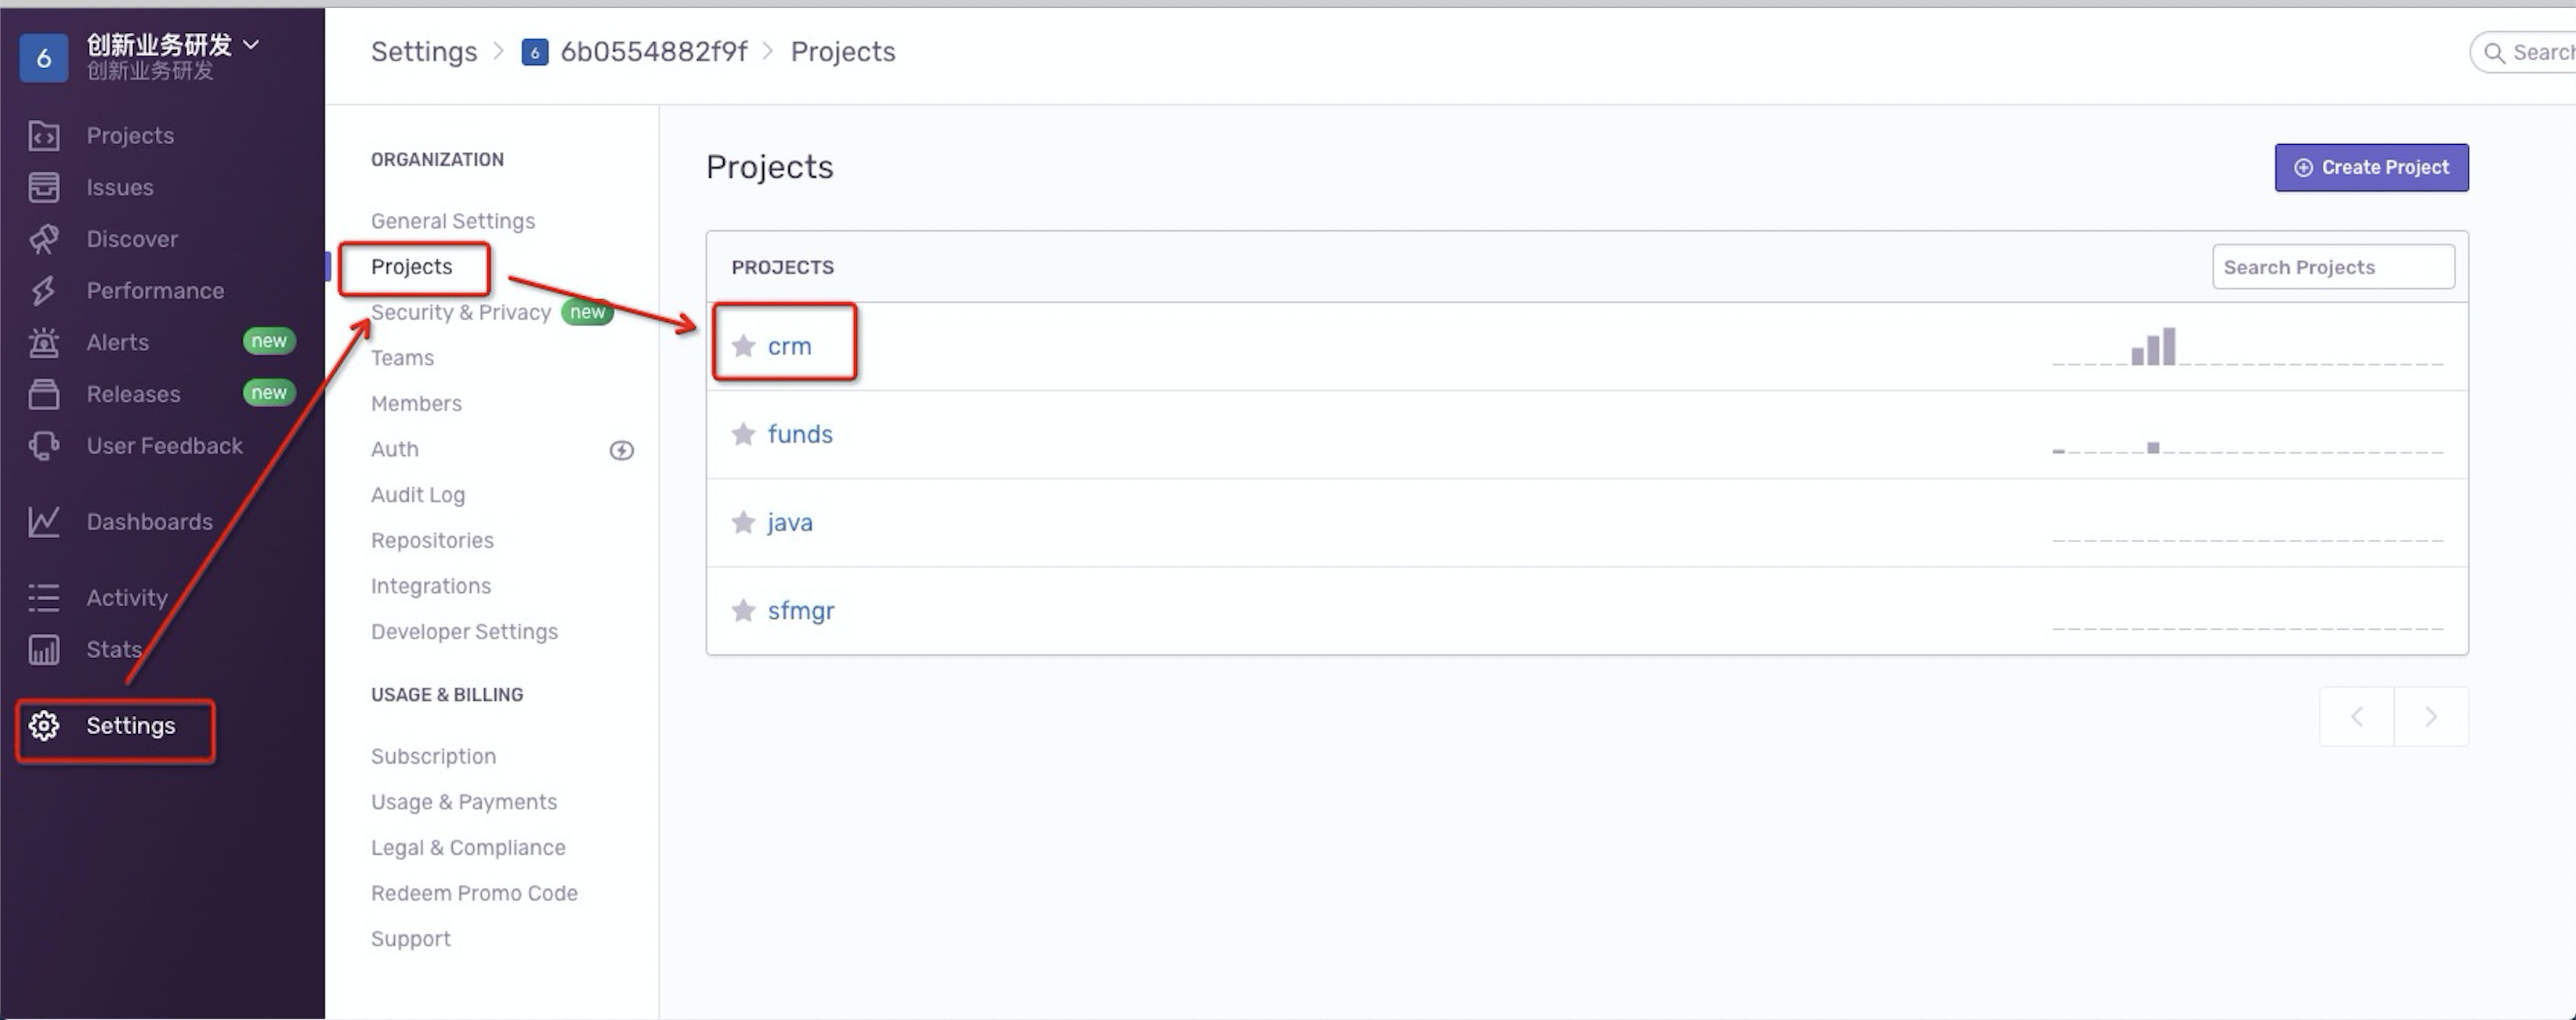Viewport: 2576px width, 1020px height.
Task: Bookmark the sfmgr project with star
Action: [x=743, y=610]
